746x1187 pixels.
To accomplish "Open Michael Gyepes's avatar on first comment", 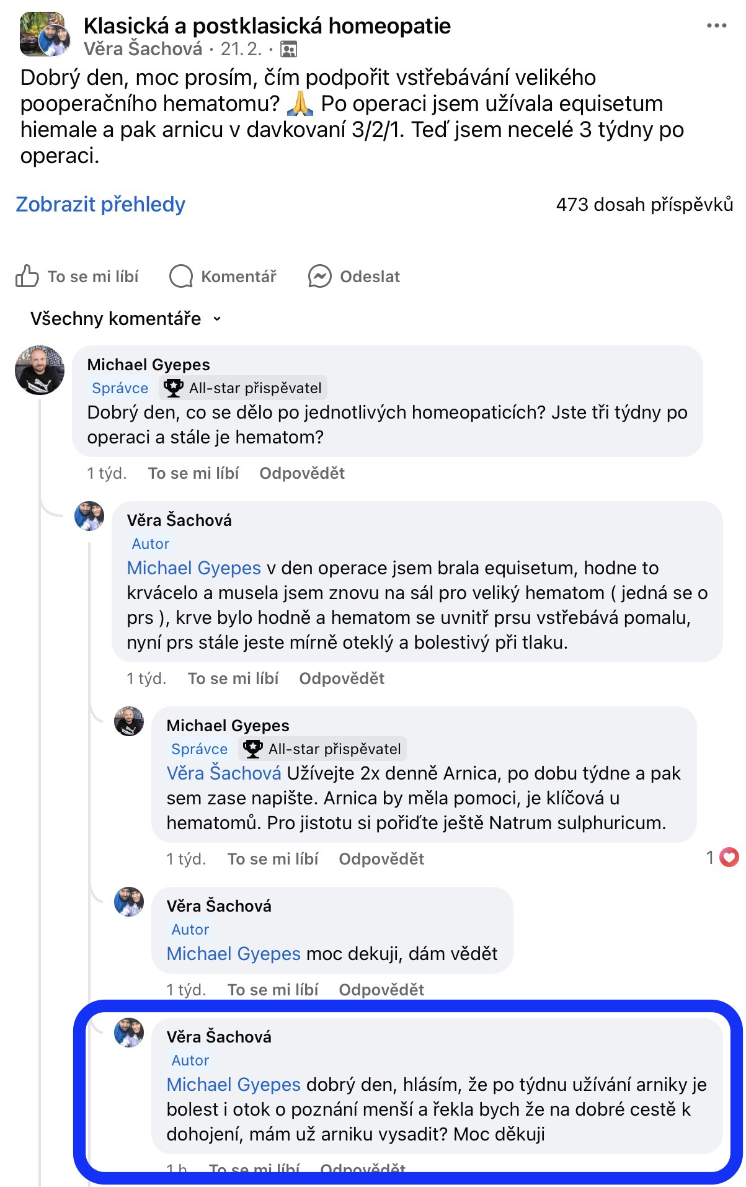I will [x=40, y=370].
